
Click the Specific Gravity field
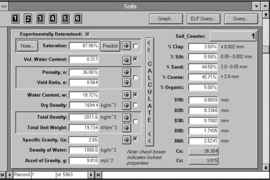[83, 140]
